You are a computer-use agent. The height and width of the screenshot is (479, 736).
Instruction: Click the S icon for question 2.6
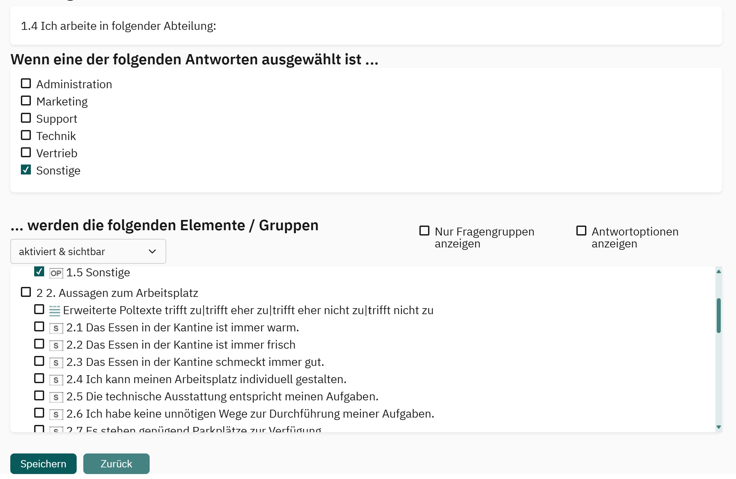56,415
